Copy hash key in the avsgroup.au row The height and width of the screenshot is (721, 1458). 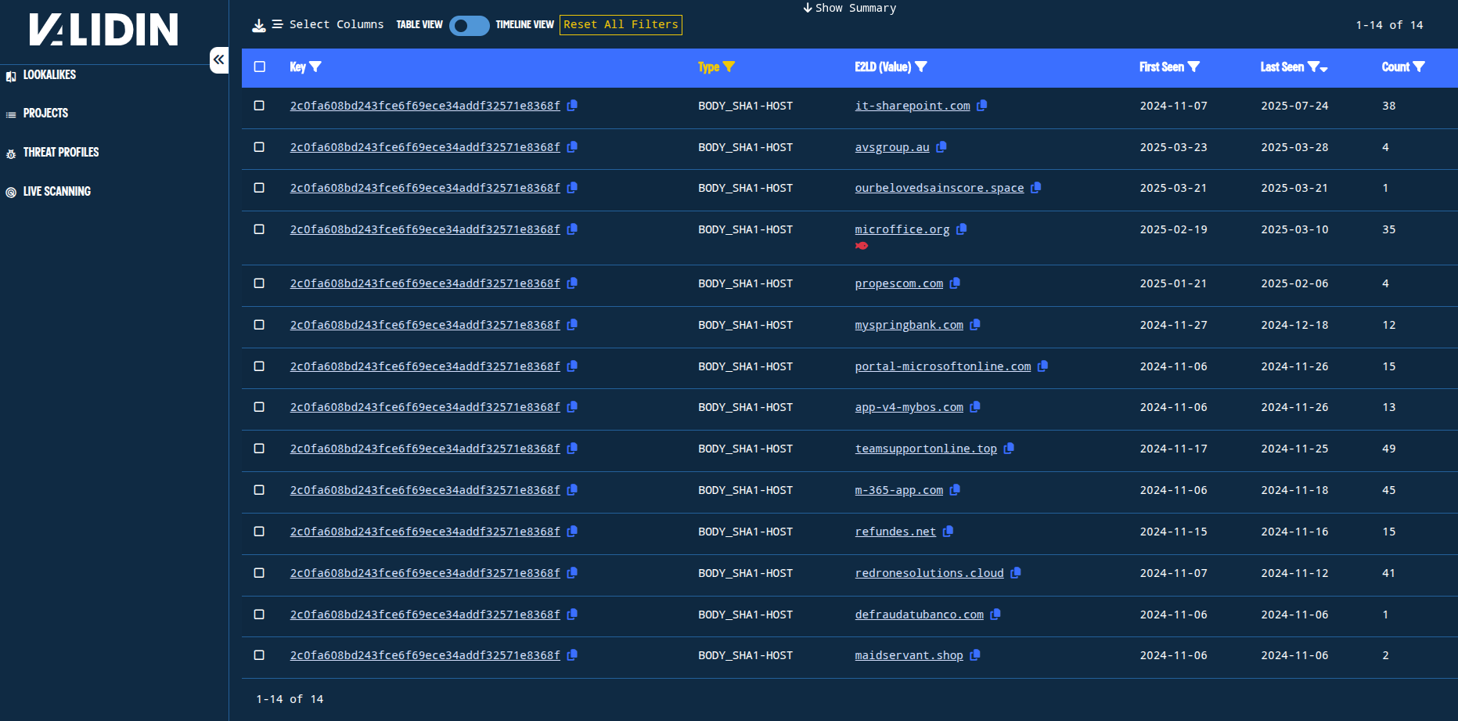572,147
